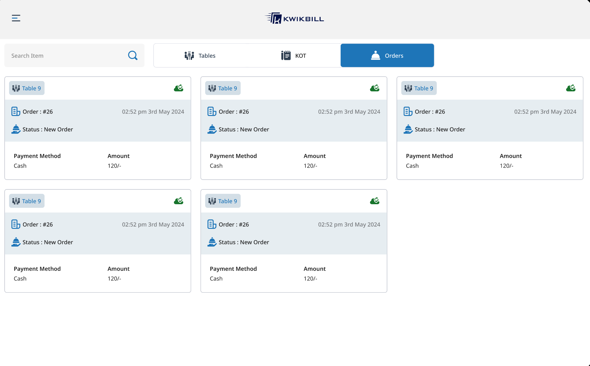Focus the Search Item input field

(74, 55)
